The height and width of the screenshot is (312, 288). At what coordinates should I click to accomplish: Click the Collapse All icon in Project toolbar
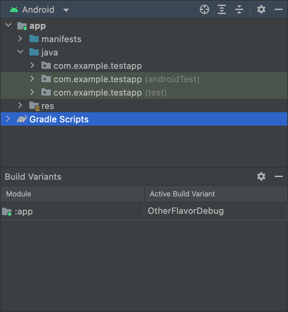(x=239, y=9)
